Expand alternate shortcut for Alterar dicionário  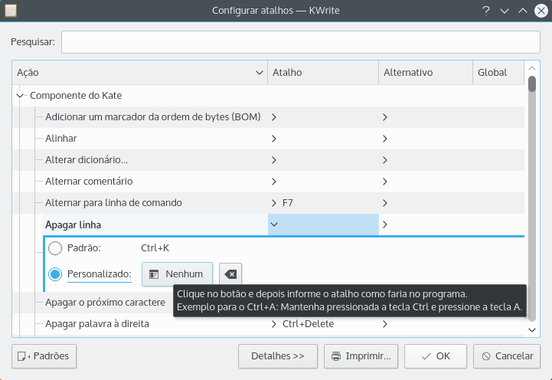click(385, 160)
